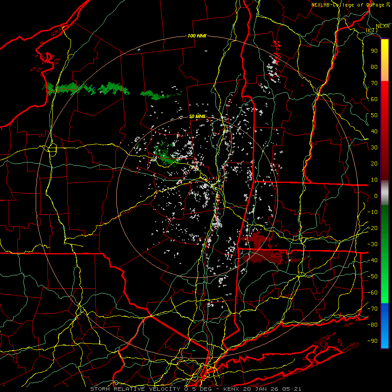This screenshot has width=392, height=392.
Task: Click the positive 40 knot scale label
Action: [374, 131]
